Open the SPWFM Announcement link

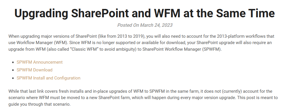[x=40, y=62]
